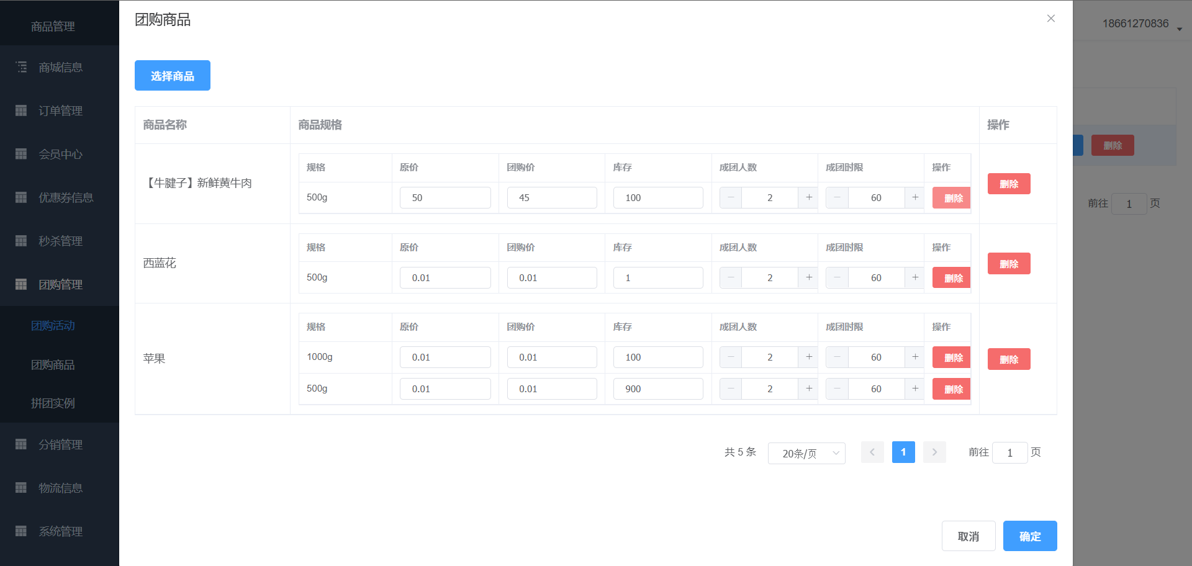1192x566 pixels.
Task: Click the 确定 confirm button
Action: (x=1029, y=536)
